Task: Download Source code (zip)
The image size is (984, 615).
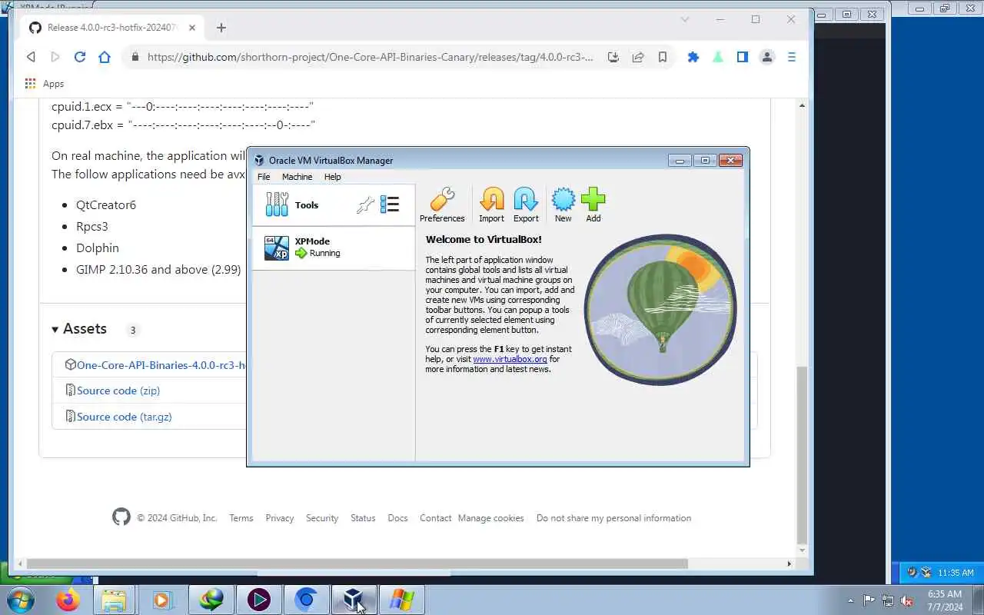Action: [118, 391]
